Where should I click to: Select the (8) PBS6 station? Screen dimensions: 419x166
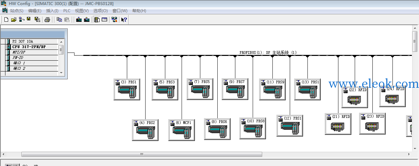(217, 129)
